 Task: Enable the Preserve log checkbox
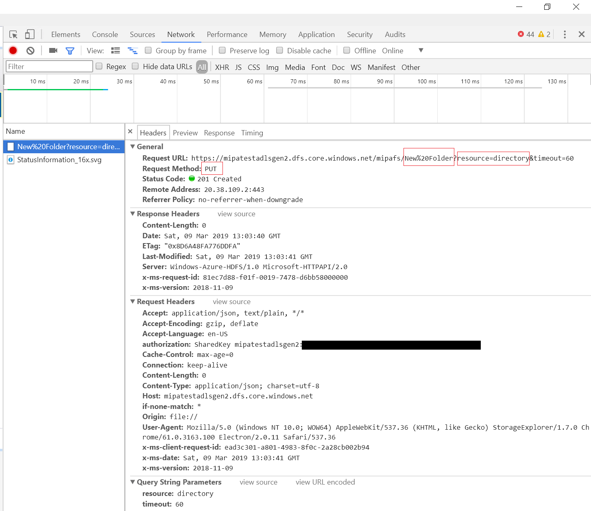click(222, 50)
